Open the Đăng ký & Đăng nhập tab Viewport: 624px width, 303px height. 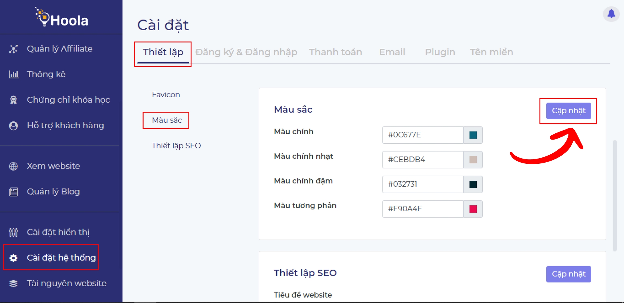tap(246, 52)
